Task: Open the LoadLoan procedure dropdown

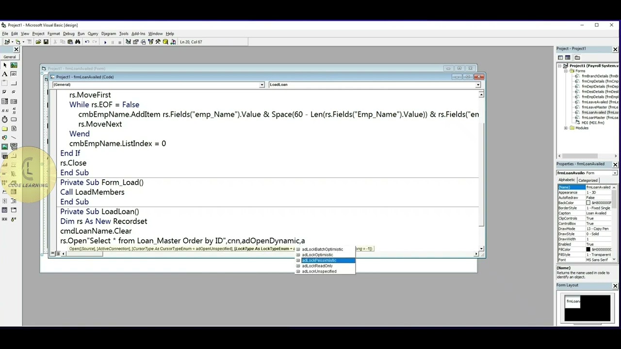Action: 478,85
